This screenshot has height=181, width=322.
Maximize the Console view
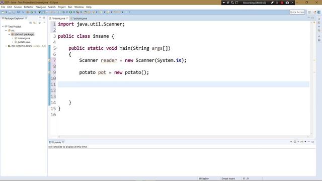tap(312, 142)
